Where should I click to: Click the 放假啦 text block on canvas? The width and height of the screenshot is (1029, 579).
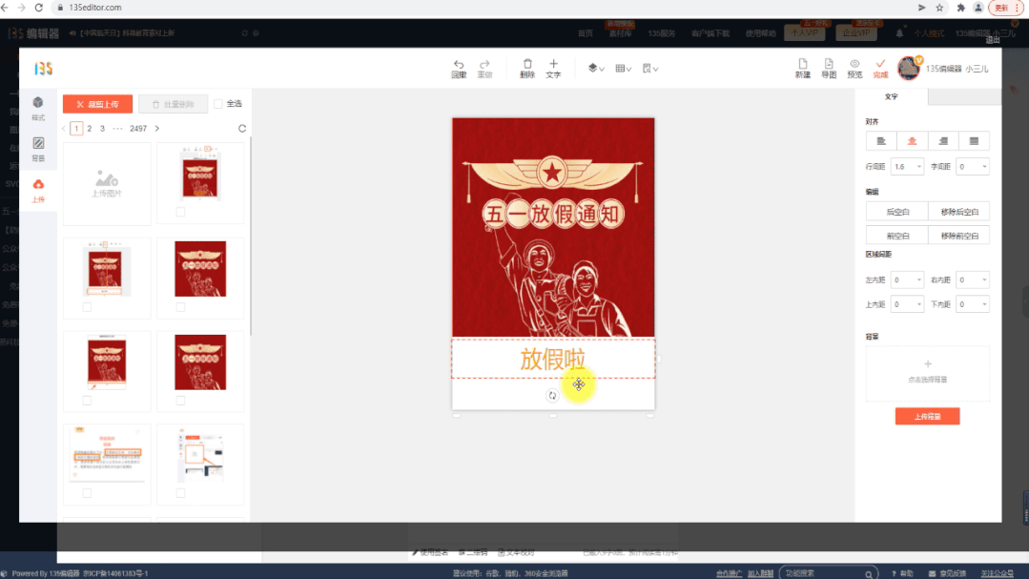click(552, 359)
